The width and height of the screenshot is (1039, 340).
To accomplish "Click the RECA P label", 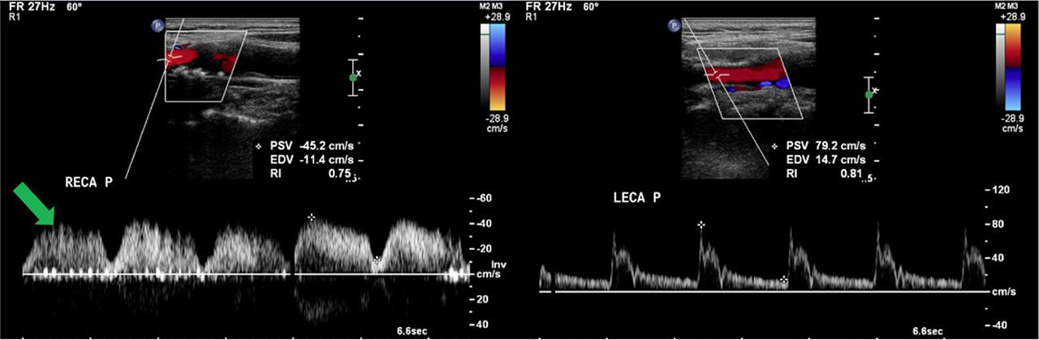I will [88, 183].
